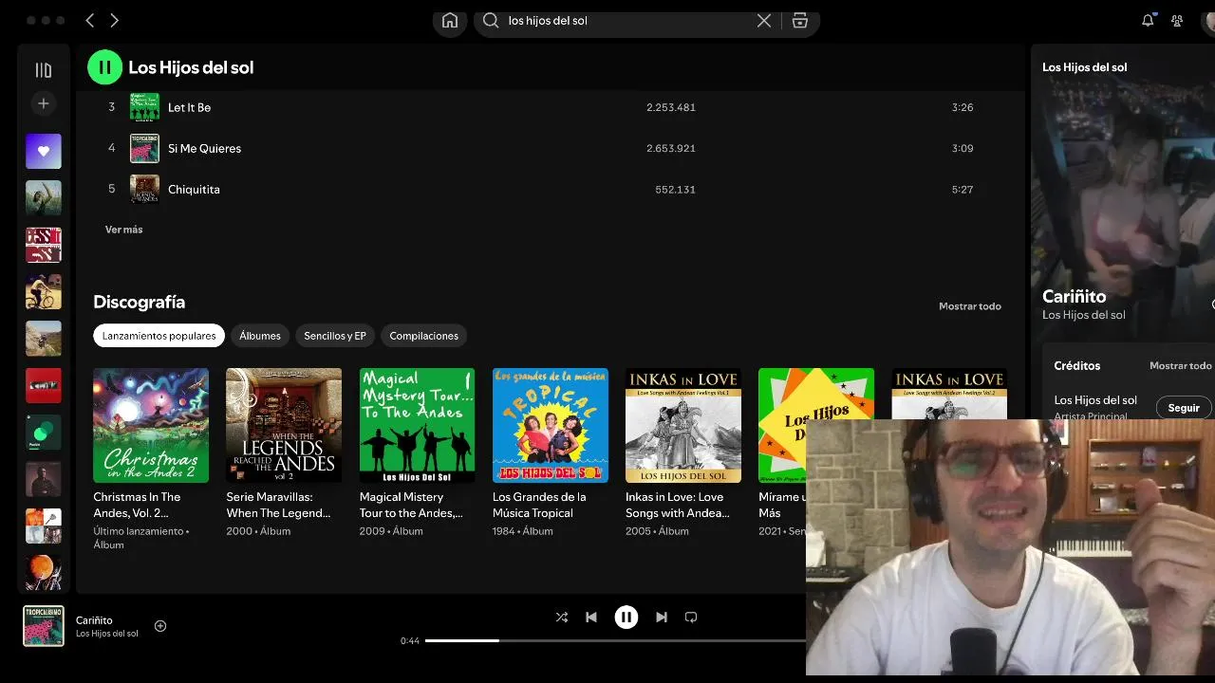Open the orange moon cover in sidebar

pyautogui.click(x=44, y=573)
